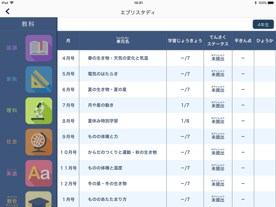Viewport: 276px width, 207px height.
Task: Tap 未提出 status for 9月号
Action: (x=218, y=137)
